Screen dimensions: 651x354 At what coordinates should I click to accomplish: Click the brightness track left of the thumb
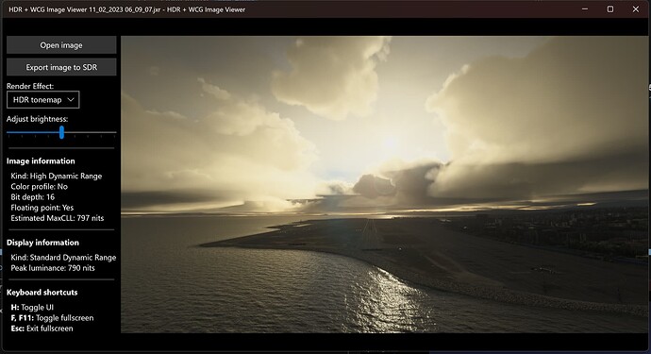(33, 132)
